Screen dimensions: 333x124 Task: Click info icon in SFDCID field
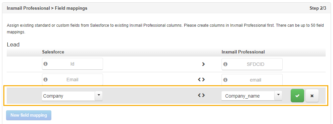coord(225,64)
